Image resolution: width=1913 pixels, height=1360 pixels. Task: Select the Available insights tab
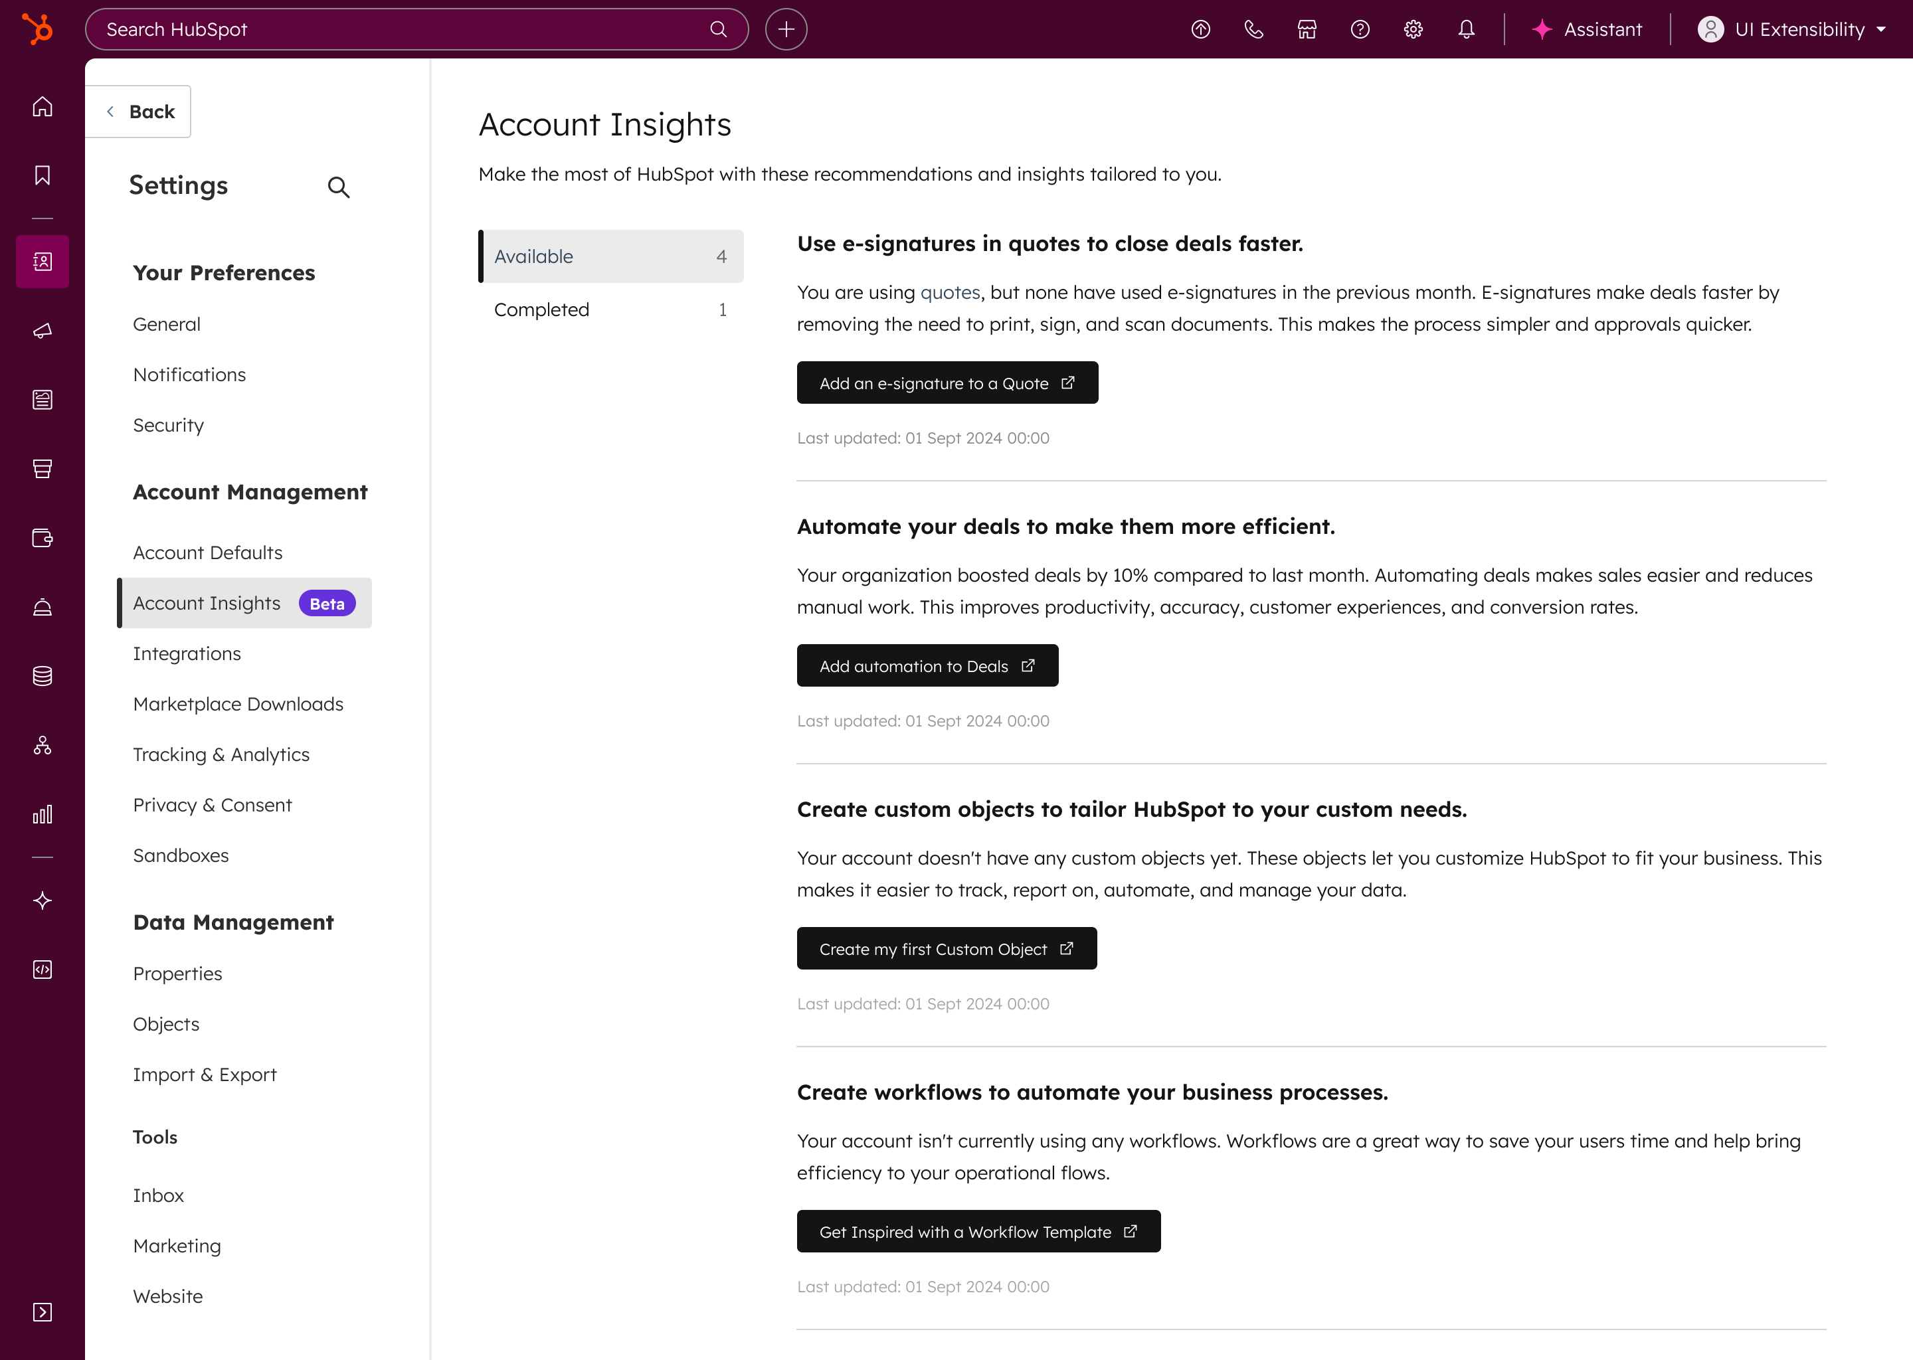(610, 256)
